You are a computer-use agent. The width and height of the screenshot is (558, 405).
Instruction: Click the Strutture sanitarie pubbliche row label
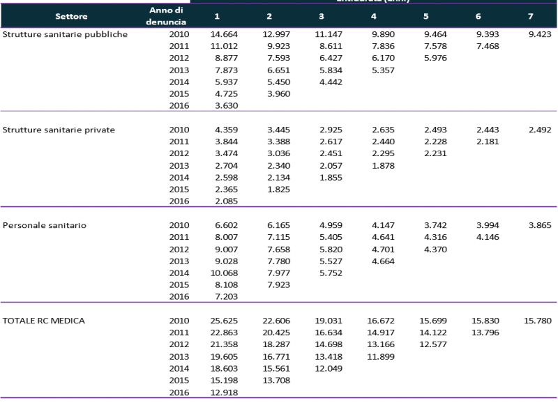[65, 34]
